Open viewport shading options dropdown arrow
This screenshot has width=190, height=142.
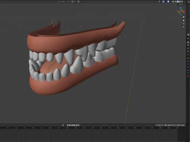(x=184, y=2)
